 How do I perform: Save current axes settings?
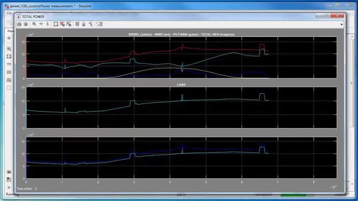point(62,24)
